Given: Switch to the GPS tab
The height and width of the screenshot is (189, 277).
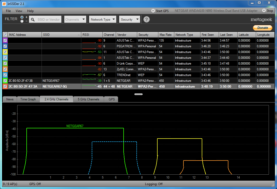Looking at the screenshot, I should [112, 99].
